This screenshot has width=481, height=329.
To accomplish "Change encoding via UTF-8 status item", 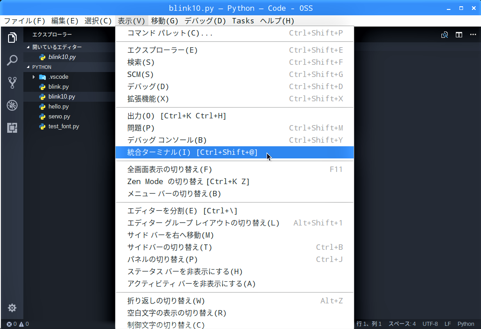I will pos(430,324).
